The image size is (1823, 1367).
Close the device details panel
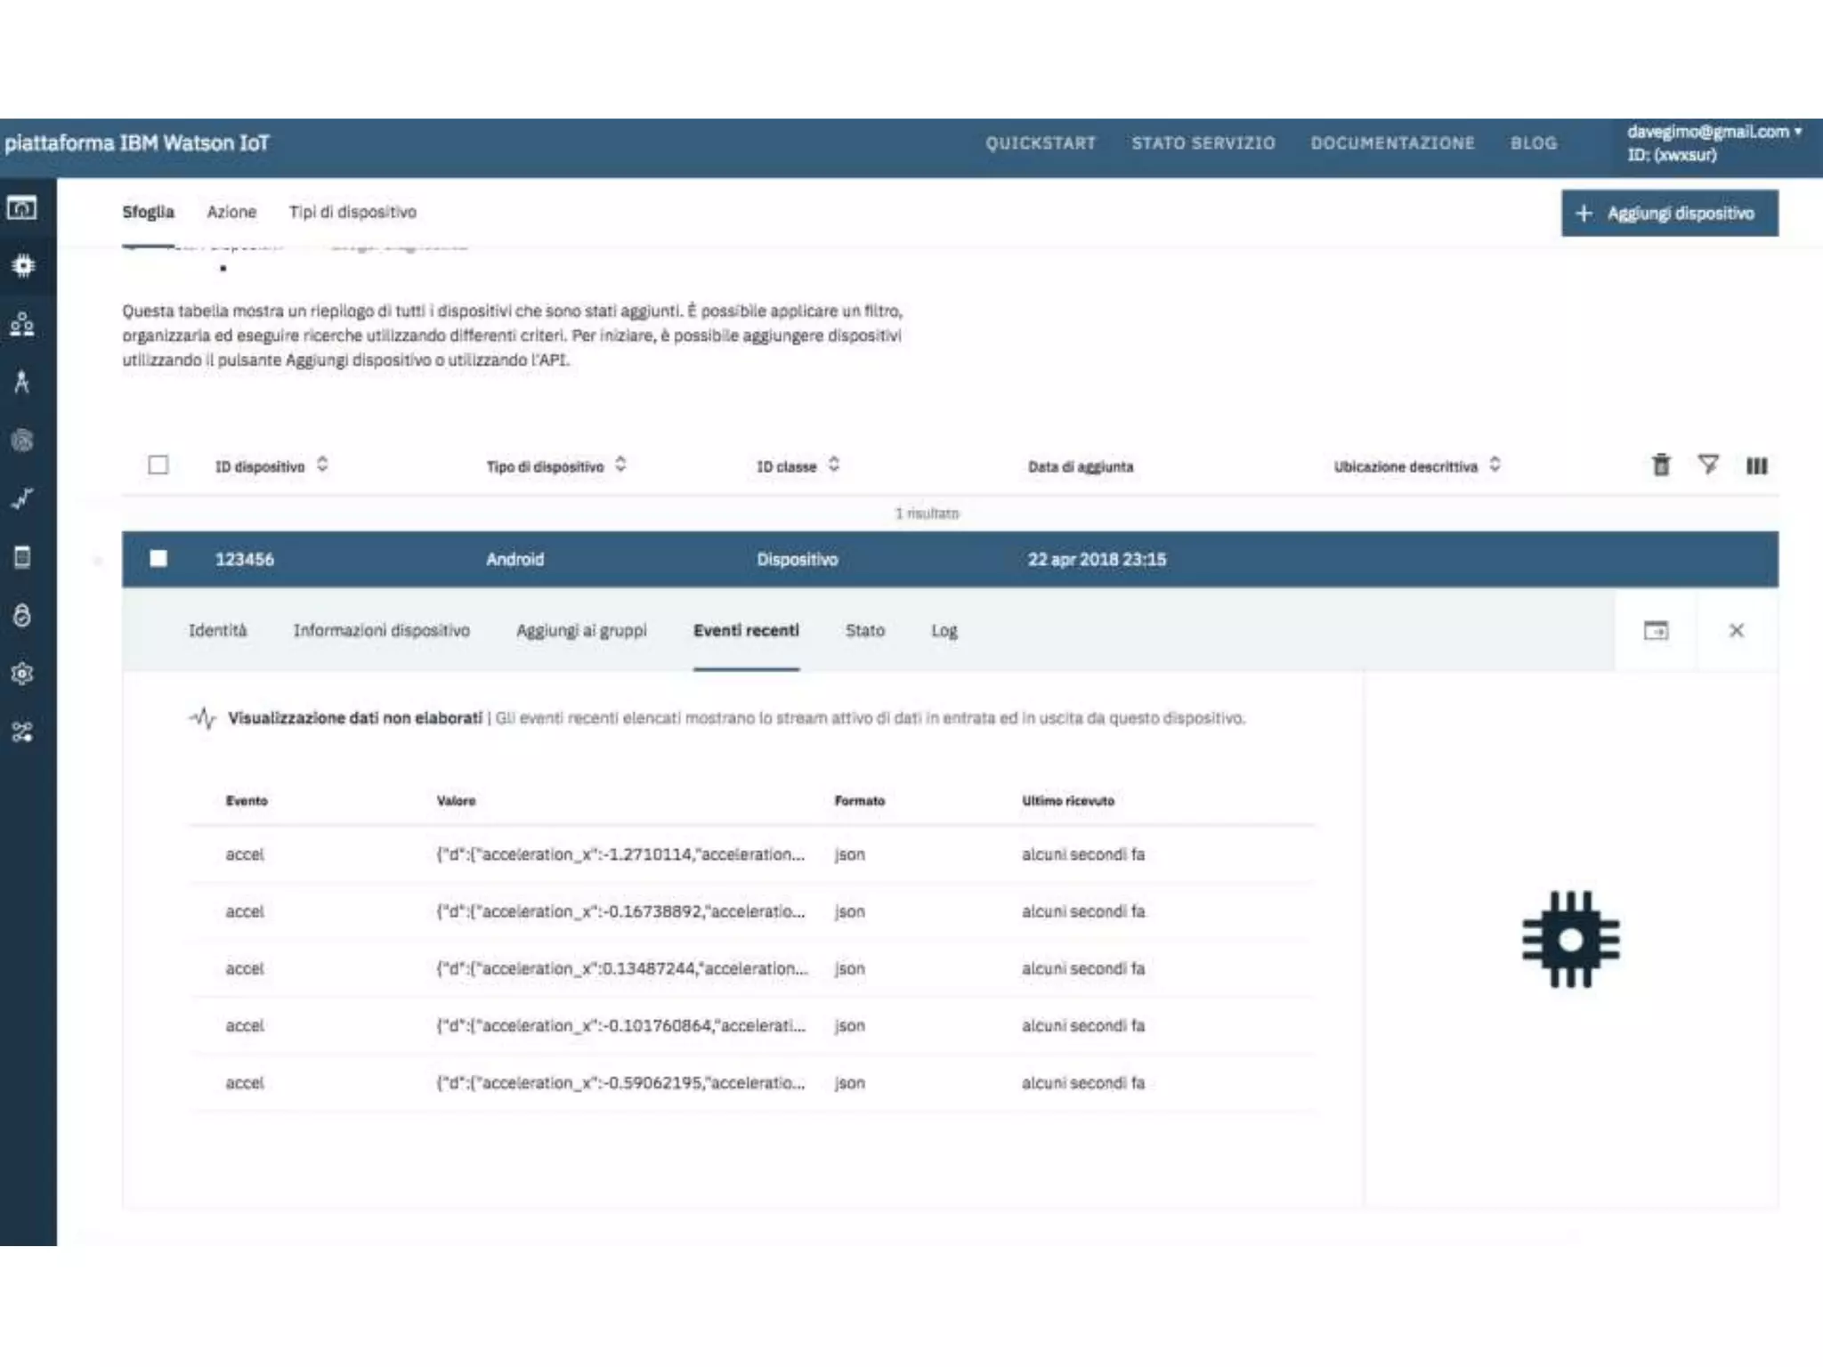[x=1736, y=630]
